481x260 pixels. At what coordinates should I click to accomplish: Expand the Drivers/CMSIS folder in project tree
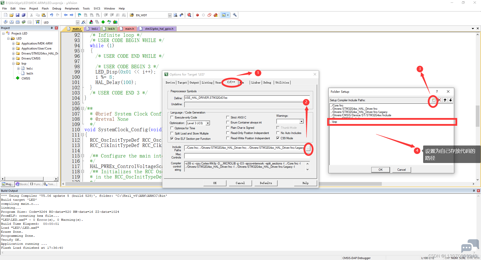tap(13, 58)
